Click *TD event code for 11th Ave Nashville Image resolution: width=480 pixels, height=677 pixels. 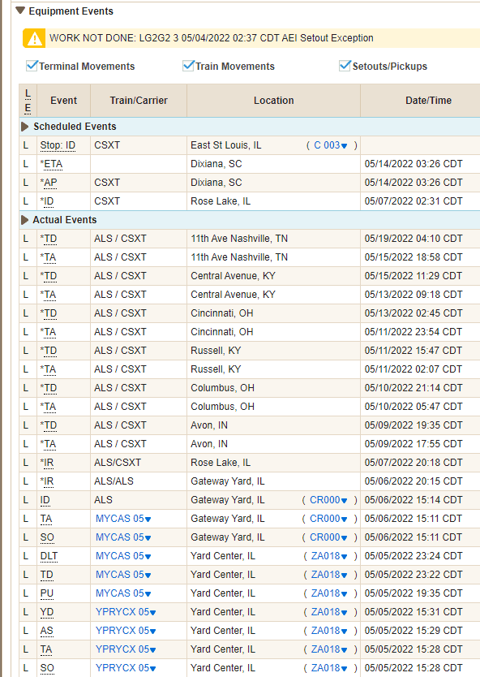pos(49,239)
